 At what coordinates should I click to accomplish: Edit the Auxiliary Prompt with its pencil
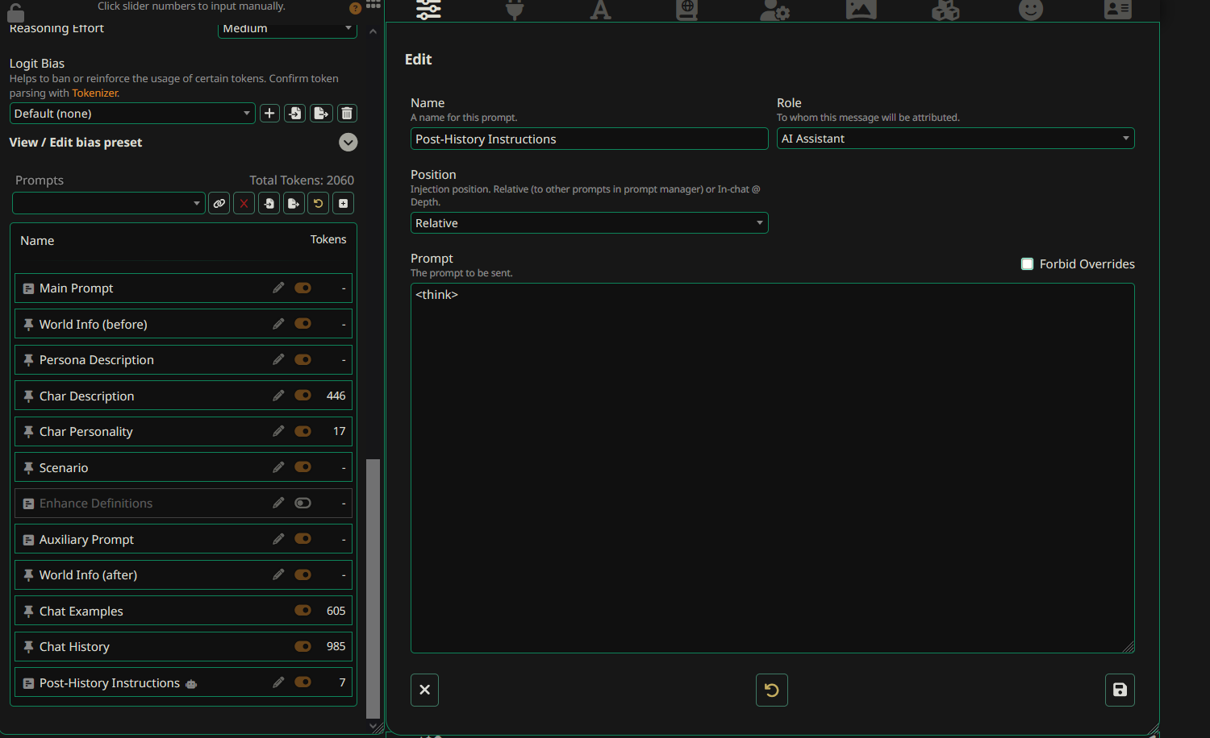[x=278, y=539]
